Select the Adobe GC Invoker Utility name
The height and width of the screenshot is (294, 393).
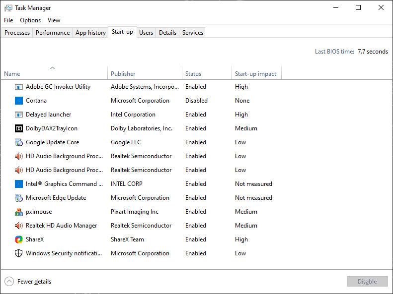coord(58,87)
